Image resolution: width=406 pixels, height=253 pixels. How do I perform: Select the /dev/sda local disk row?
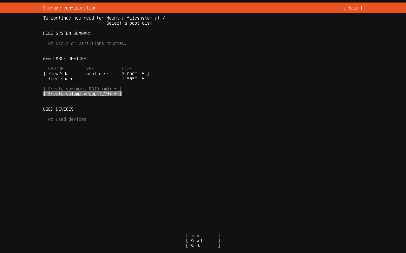[96, 74]
